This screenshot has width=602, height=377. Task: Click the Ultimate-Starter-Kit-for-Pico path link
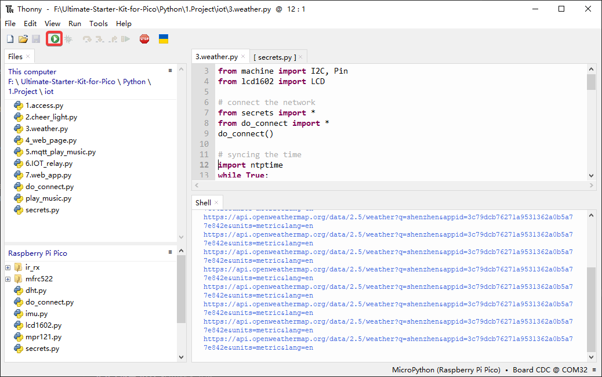[x=68, y=81]
